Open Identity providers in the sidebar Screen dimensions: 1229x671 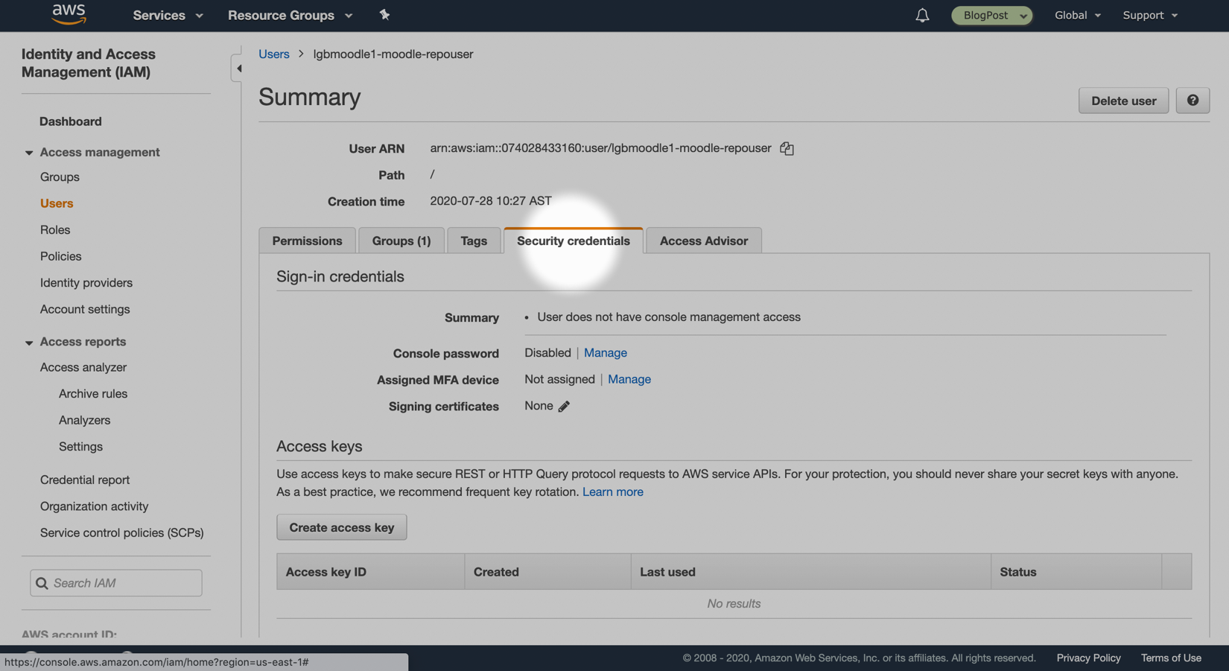click(86, 283)
